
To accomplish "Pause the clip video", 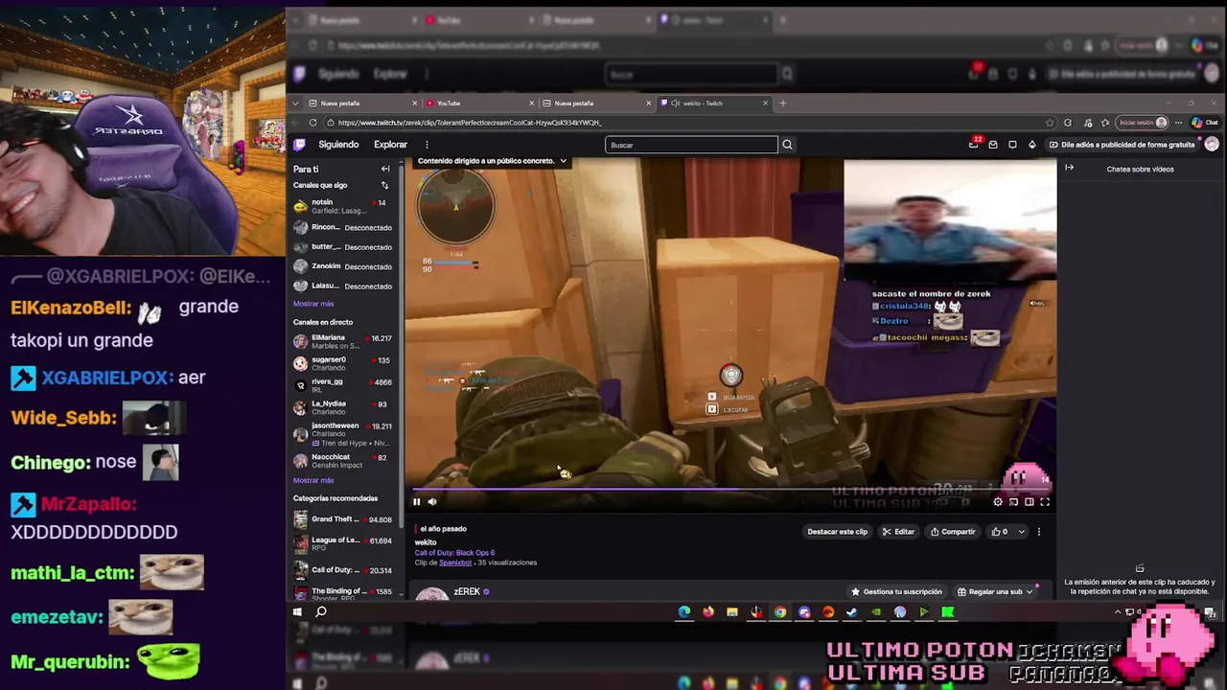I will [x=417, y=501].
